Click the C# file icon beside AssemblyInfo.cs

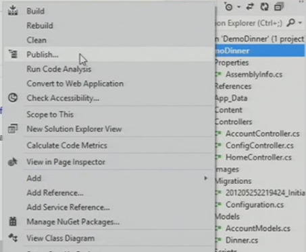(x=219, y=74)
